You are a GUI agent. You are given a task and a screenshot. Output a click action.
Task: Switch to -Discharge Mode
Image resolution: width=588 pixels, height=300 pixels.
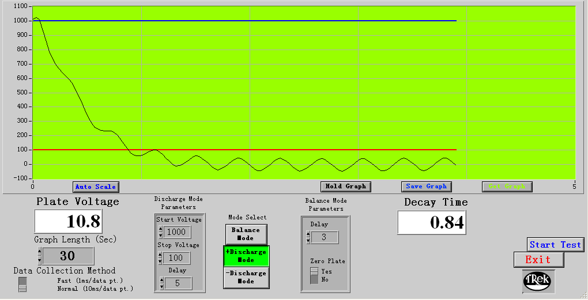(246, 277)
